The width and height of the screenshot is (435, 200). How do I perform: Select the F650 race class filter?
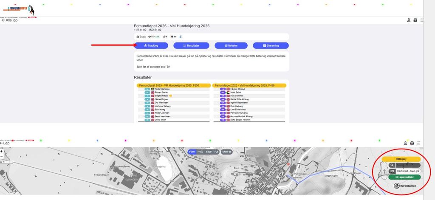[192, 152]
